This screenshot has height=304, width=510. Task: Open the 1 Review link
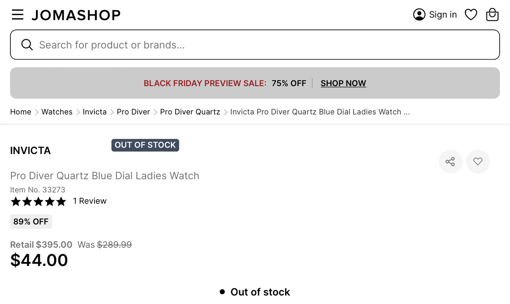[x=90, y=201]
